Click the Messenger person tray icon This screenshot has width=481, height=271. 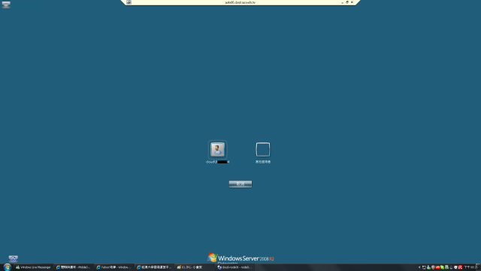tap(428, 267)
